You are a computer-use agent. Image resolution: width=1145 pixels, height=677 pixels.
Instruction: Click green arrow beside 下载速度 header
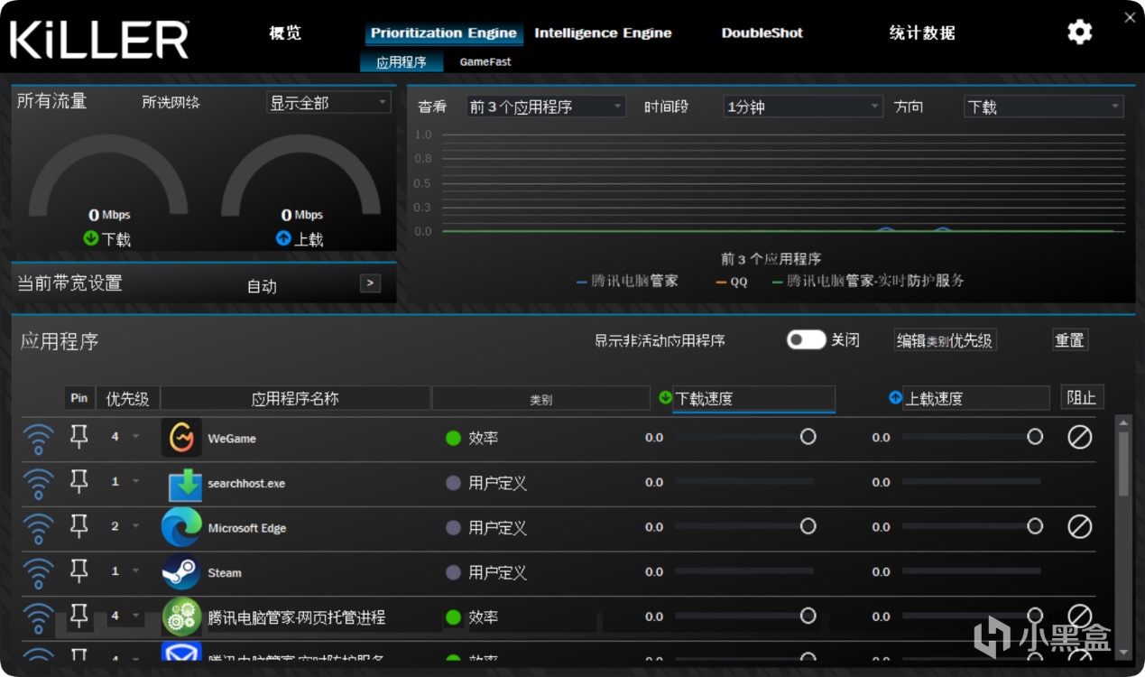[666, 397]
